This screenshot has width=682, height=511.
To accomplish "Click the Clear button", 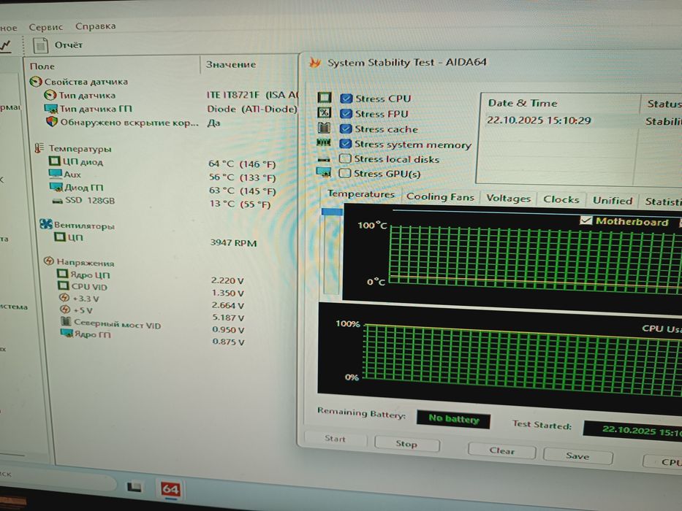I will coord(502,450).
